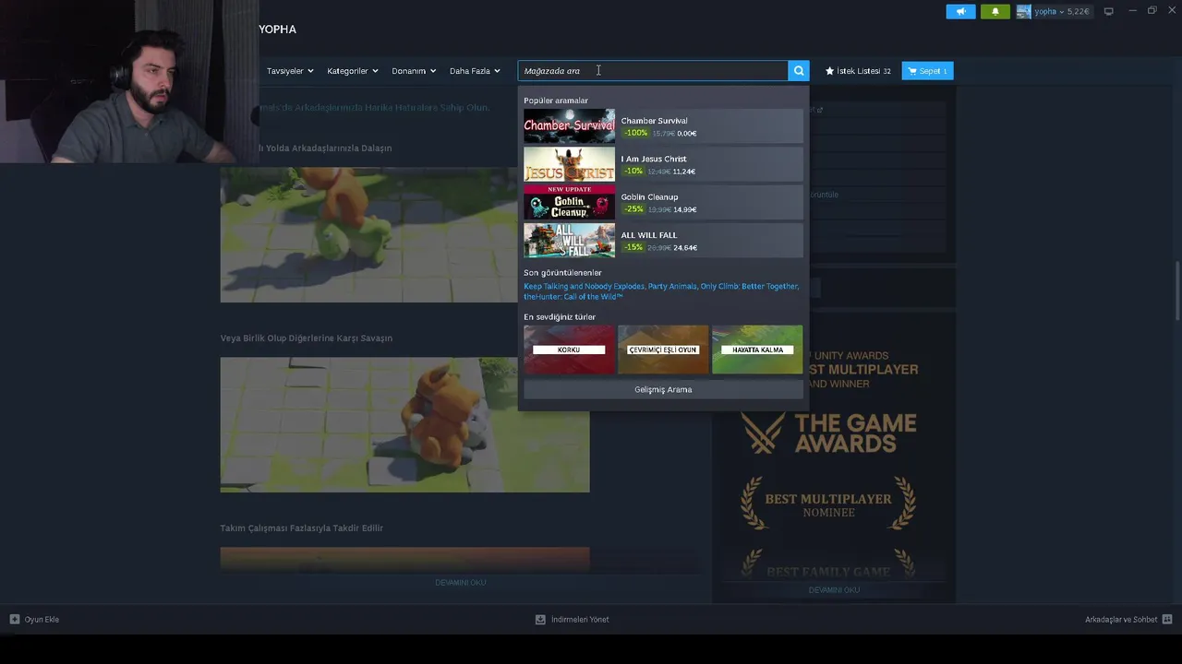Click the blue magnifier search button
The height and width of the screenshot is (664, 1182).
click(799, 71)
